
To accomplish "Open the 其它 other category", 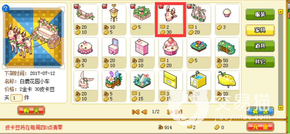I will (x=260, y=62).
